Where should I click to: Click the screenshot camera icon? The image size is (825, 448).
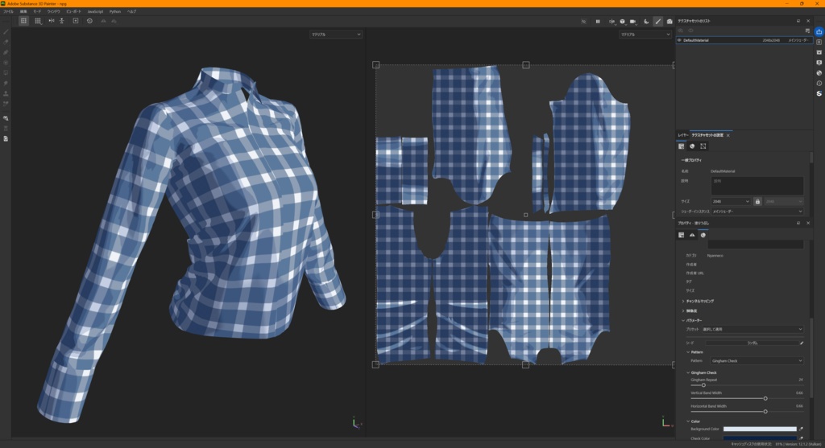click(x=670, y=22)
